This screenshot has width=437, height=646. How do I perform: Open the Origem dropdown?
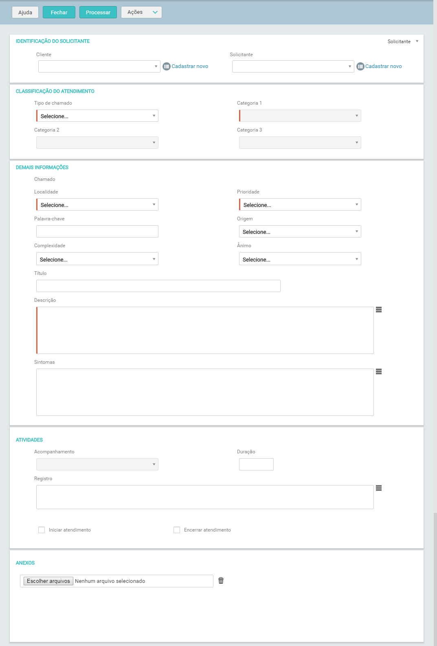[x=300, y=231]
